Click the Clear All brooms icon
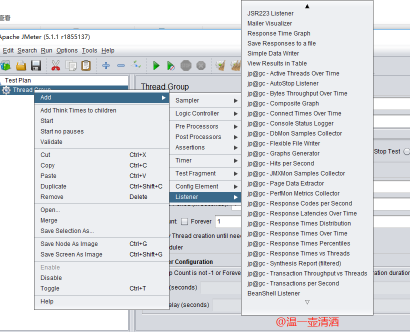410x332 pixels. 235,65
